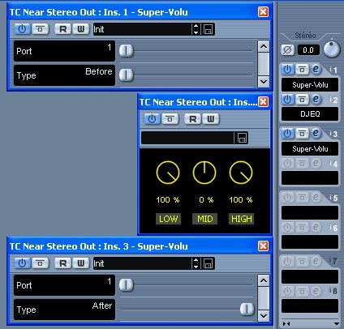Click save preset icon in Ins. 1 window
This screenshot has width=344, height=329.
click(208, 29)
